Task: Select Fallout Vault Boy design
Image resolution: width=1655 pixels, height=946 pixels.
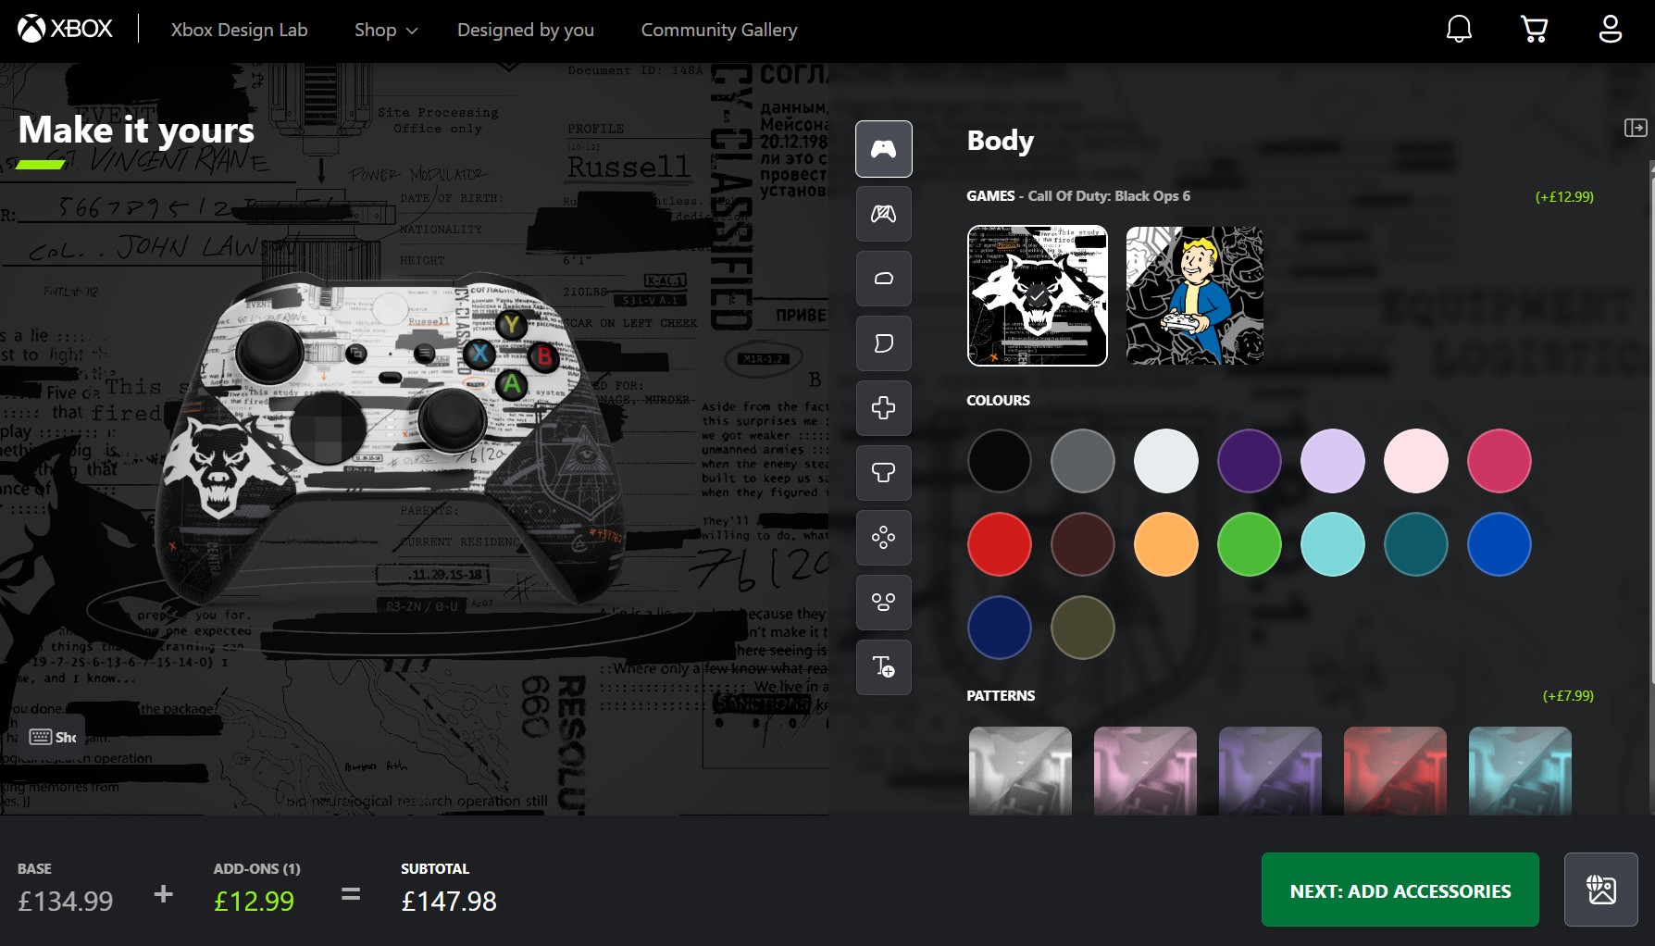Action: (x=1195, y=295)
